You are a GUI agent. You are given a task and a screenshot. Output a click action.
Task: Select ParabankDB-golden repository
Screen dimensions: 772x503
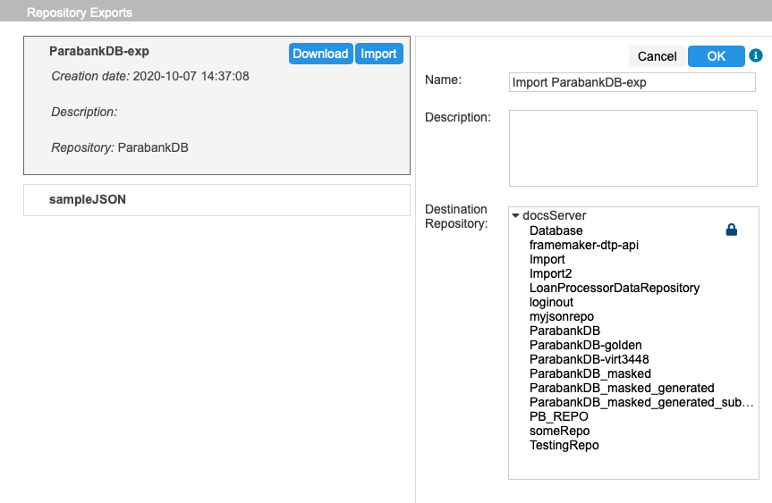point(585,345)
